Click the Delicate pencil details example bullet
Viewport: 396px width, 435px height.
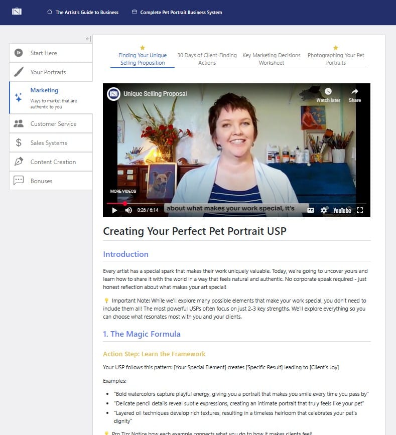coord(239,403)
